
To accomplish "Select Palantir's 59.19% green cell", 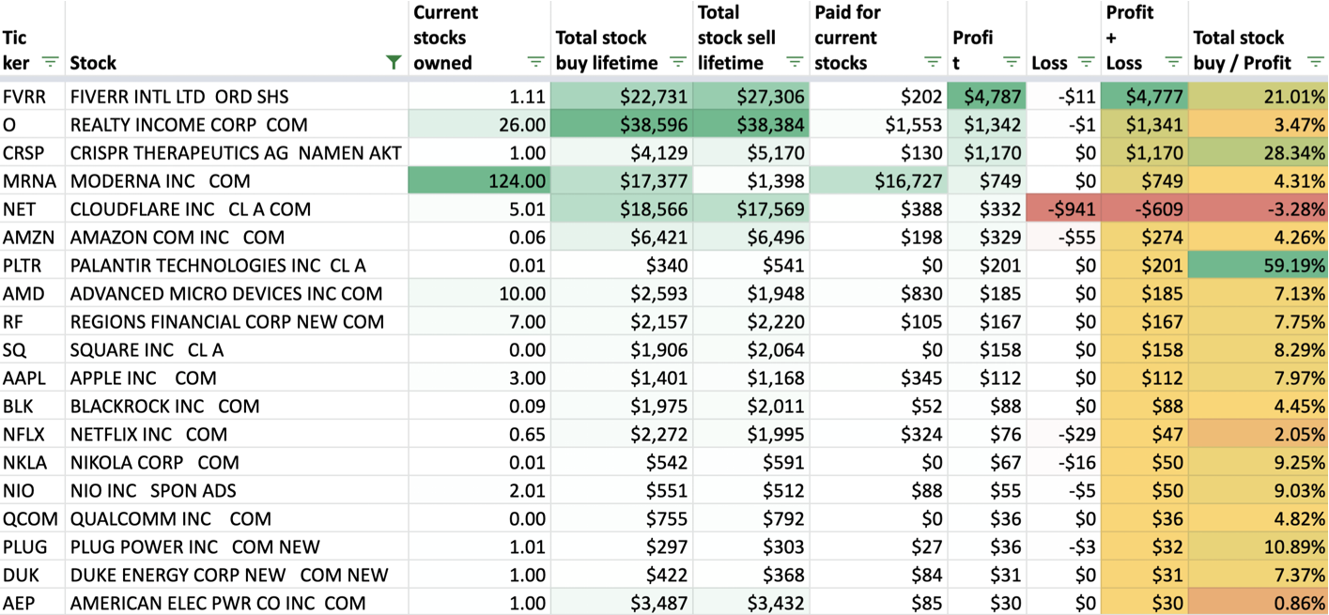I will coord(1259,266).
